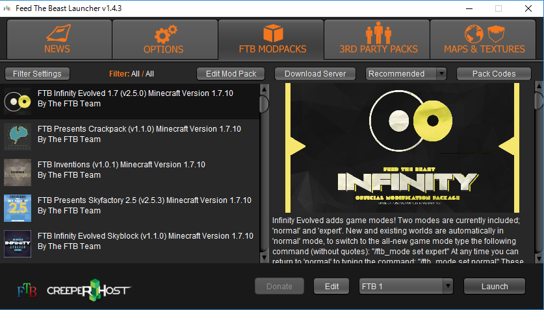Click the Filter Settings button
Screen dimensions: 544x310
coord(37,74)
